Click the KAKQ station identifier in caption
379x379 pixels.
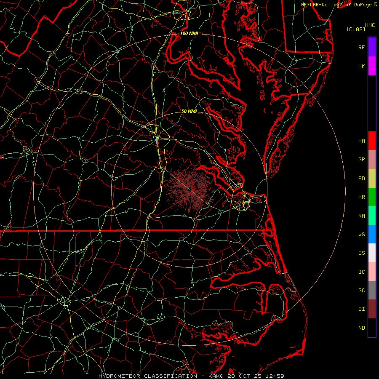tap(216, 376)
